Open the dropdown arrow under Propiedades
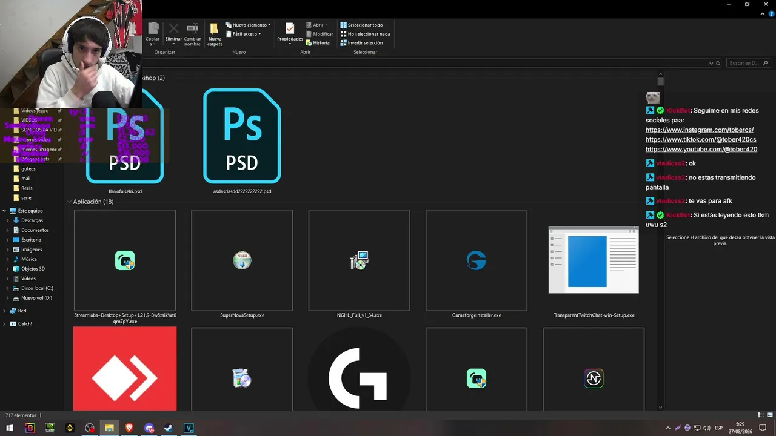 tap(290, 44)
